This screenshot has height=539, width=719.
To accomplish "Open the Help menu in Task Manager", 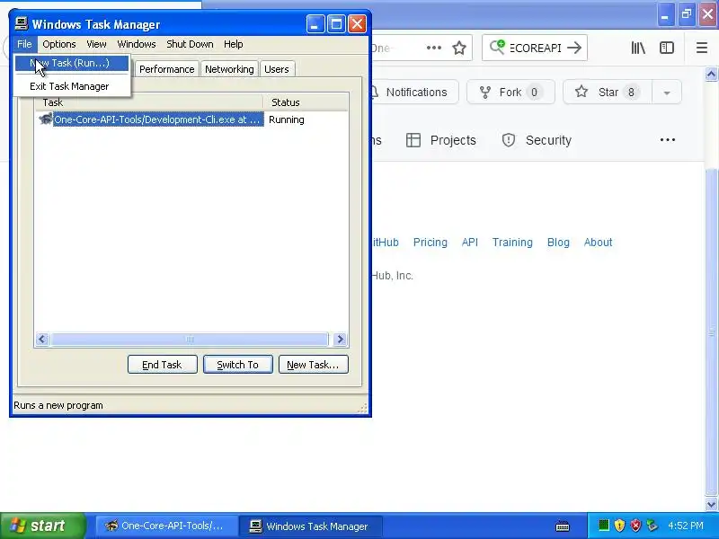I will 233,44.
